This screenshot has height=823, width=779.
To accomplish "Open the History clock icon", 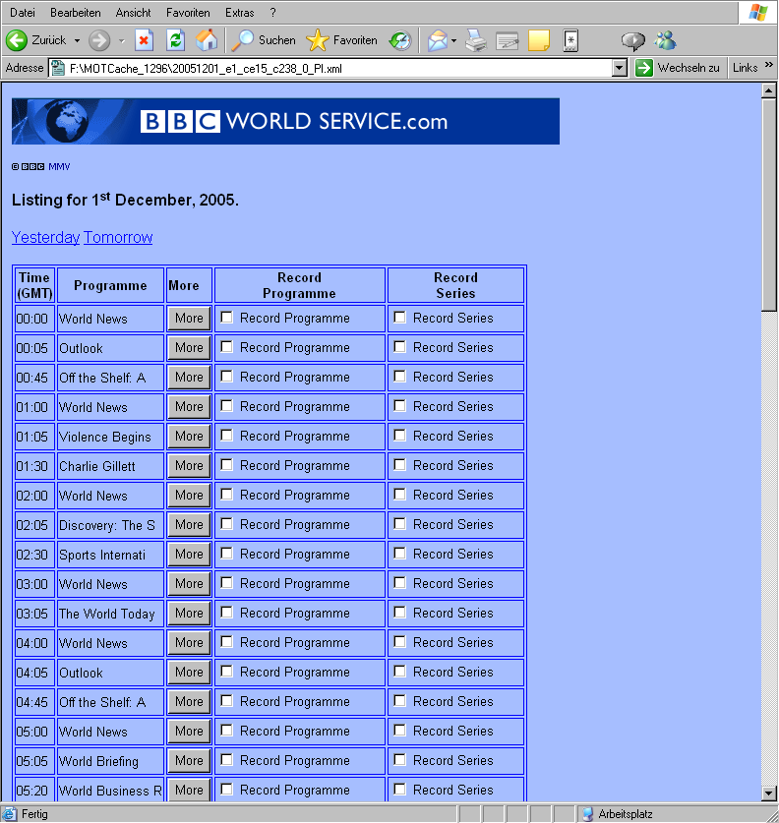I will 400,40.
